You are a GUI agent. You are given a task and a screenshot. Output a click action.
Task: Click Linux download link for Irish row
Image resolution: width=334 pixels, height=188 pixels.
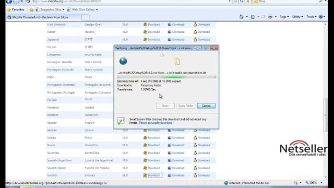click(x=201, y=25)
